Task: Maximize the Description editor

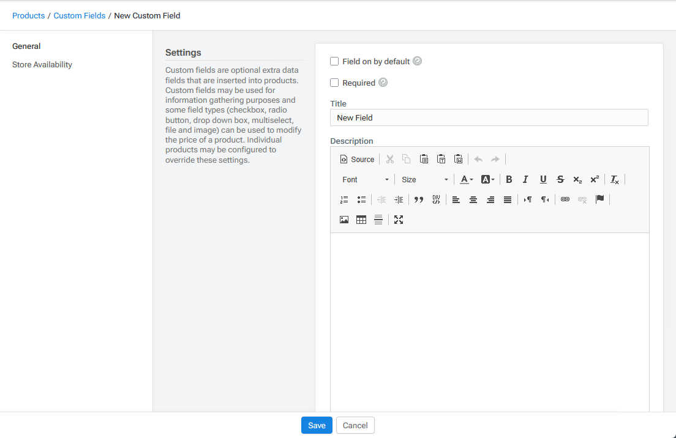Action: [399, 220]
